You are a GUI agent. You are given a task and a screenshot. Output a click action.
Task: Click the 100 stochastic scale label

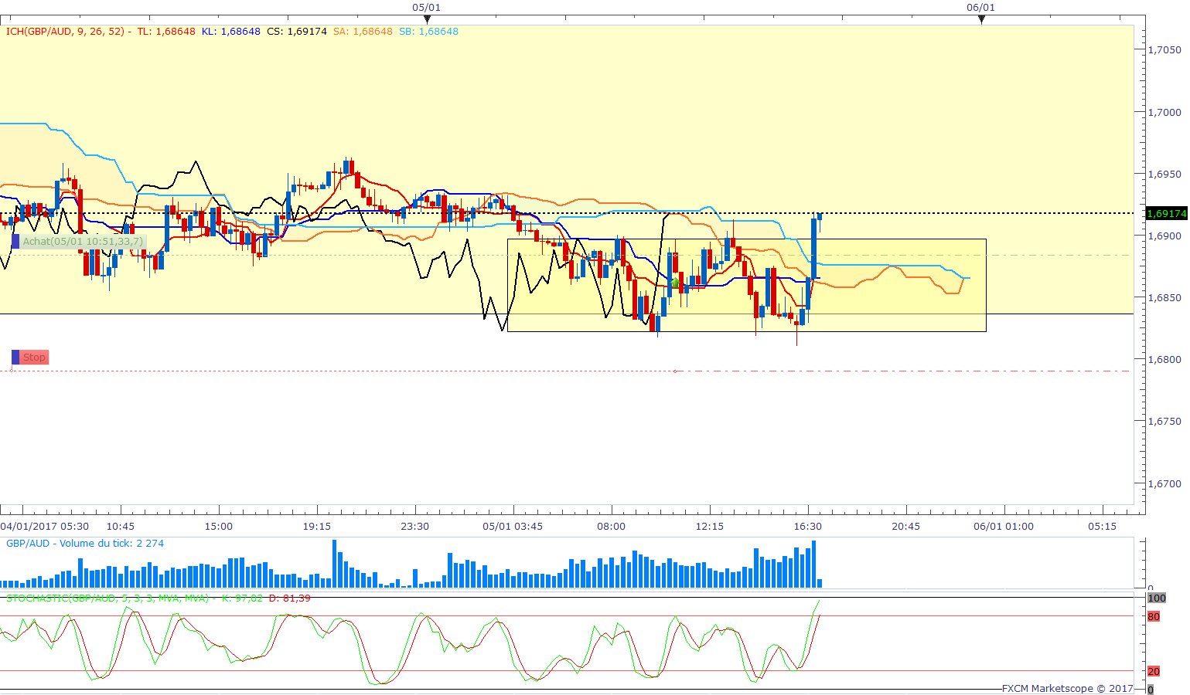pyautogui.click(x=1156, y=598)
